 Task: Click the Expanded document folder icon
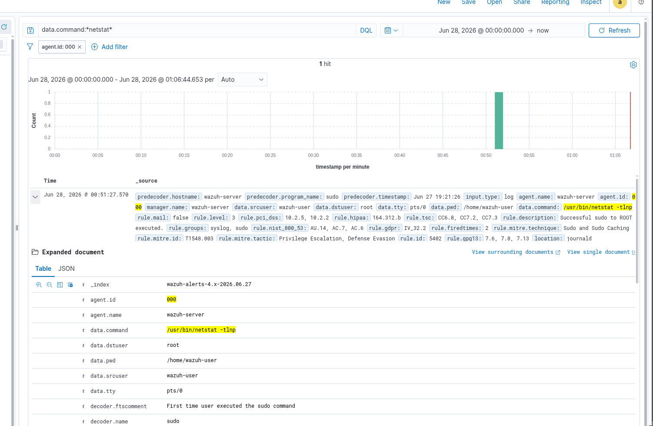click(35, 252)
